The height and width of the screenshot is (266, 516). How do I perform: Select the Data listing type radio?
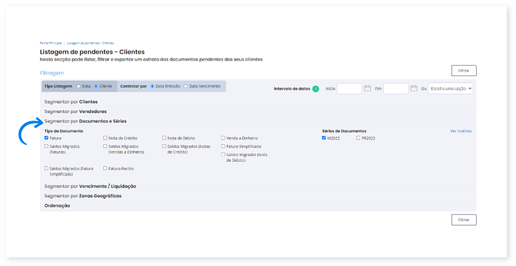pos(79,86)
